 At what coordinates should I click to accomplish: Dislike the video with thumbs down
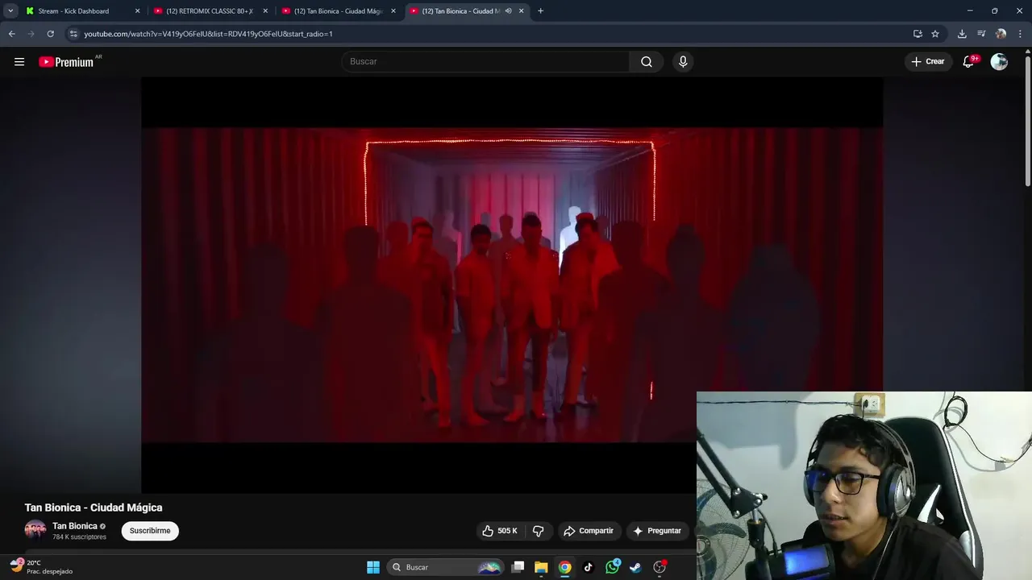(539, 531)
